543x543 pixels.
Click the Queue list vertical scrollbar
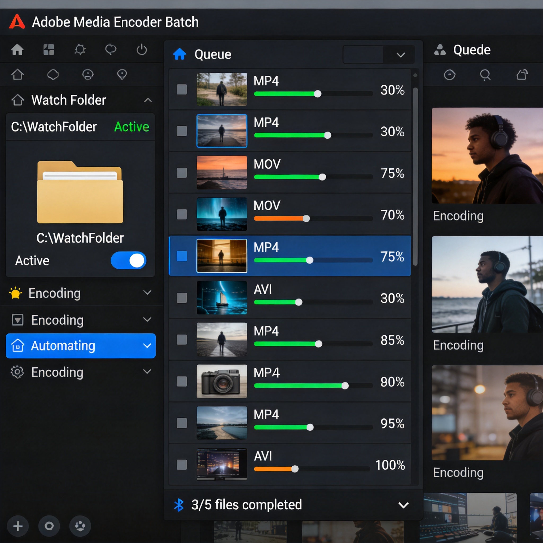[x=415, y=177]
